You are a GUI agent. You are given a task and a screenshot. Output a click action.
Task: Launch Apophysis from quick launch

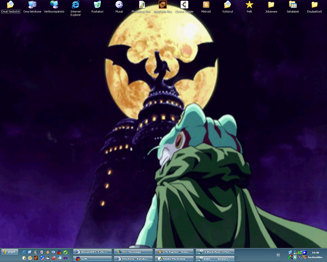pyautogui.click(x=36, y=258)
